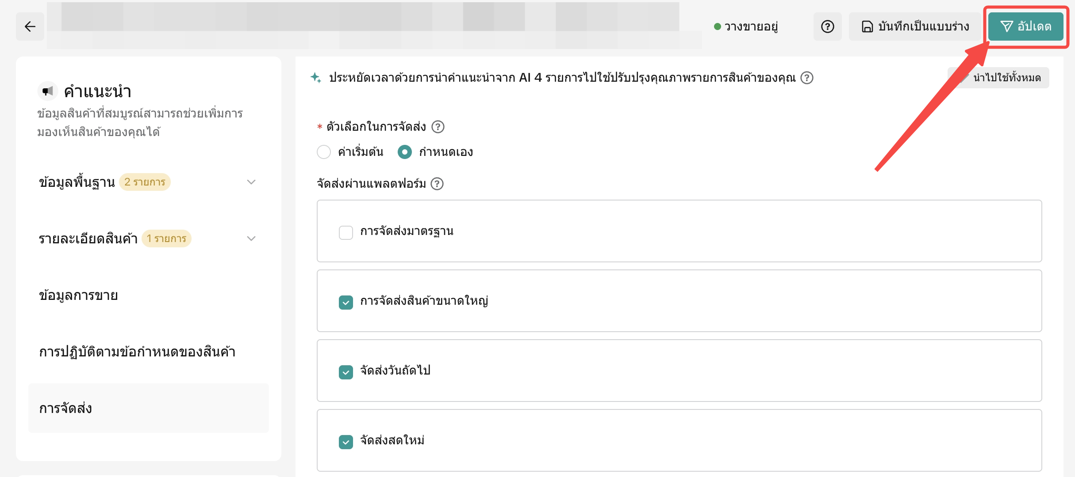Uncheck the จัดส่งวันถัดไป checkbox
The height and width of the screenshot is (477, 1075).
(346, 372)
